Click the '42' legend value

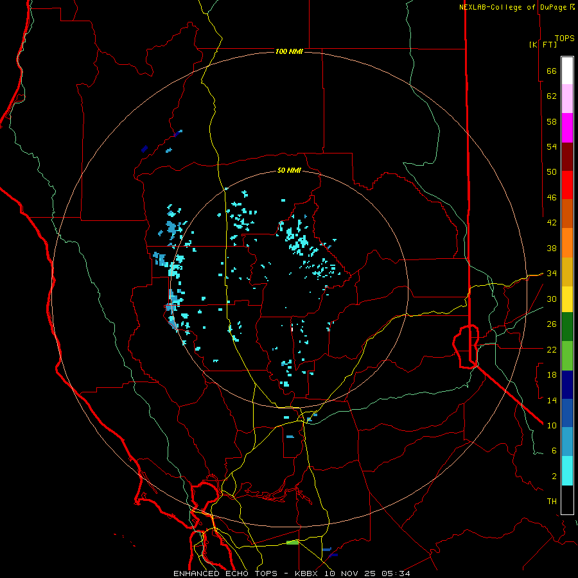pos(552,223)
